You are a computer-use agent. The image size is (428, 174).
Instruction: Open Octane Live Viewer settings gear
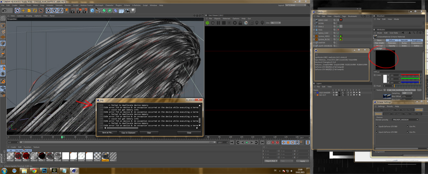coord(235,23)
